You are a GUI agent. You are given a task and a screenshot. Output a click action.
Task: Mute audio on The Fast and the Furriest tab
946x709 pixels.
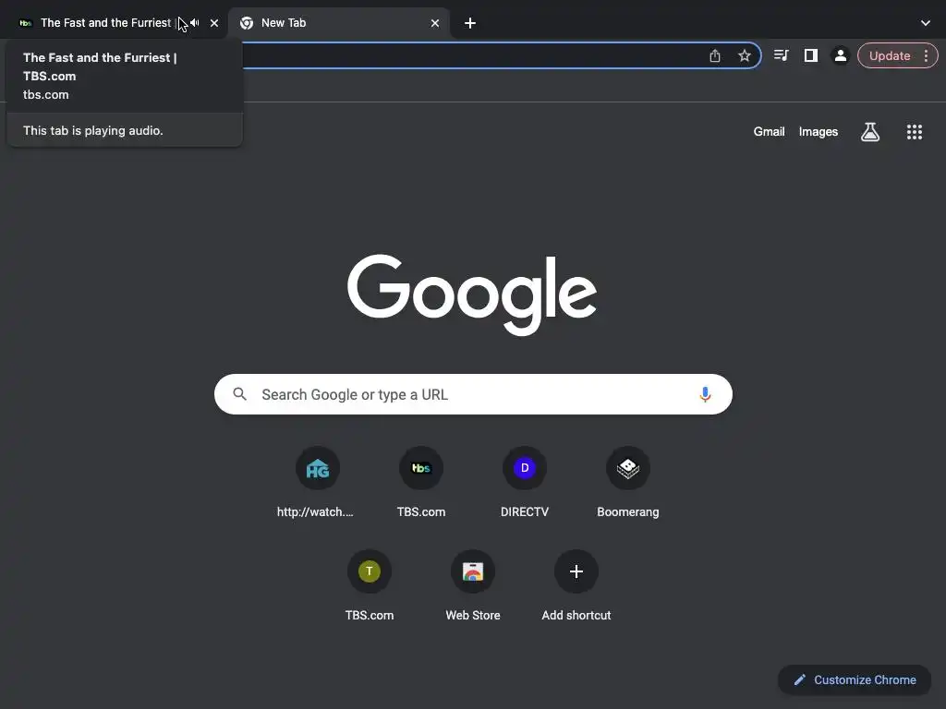195,23
